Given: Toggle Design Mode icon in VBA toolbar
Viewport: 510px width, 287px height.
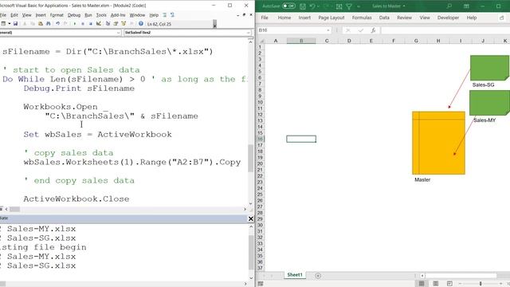Looking at the screenshot, I should pyautogui.click(x=99, y=23).
